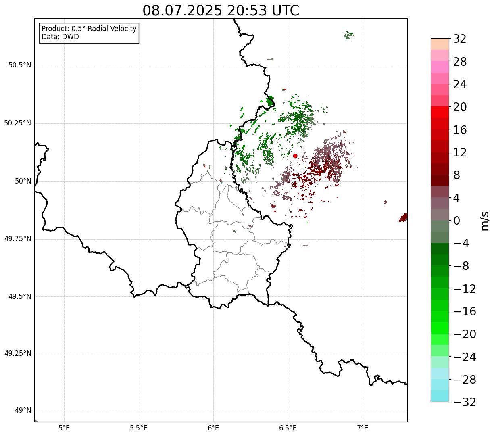Click the colorbar tick label 20
This screenshot has width=494, height=436.
pyautogui.click(x=460, y=107)
